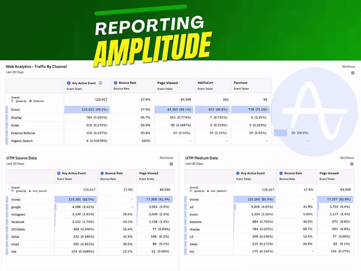Click the 83,363 (99.1%) cell
The width and height of the screenshot is (361, 271).
click(174, 109)
